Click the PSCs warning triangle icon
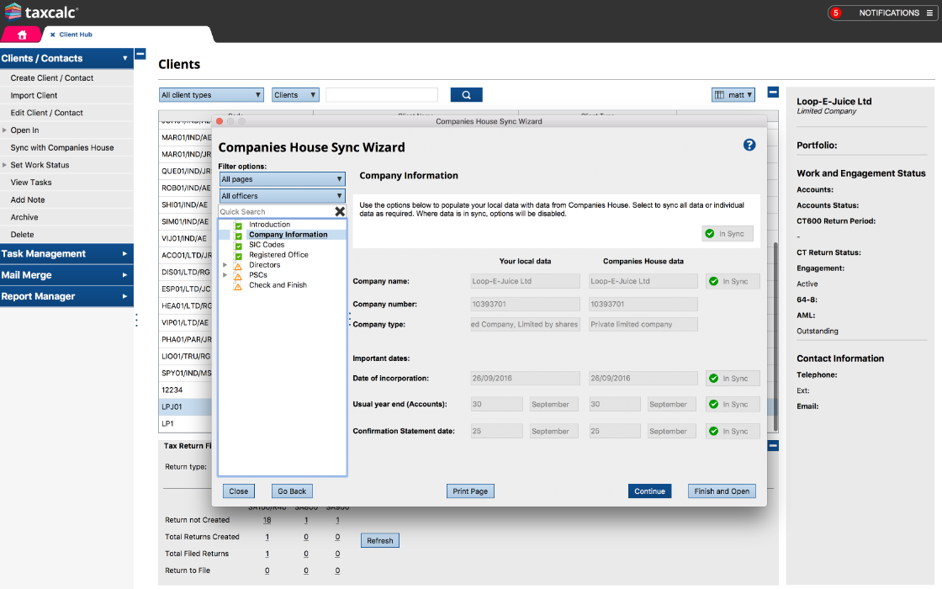Image resolution: width=942 pixels, height=589 pixels. point(238,275)
